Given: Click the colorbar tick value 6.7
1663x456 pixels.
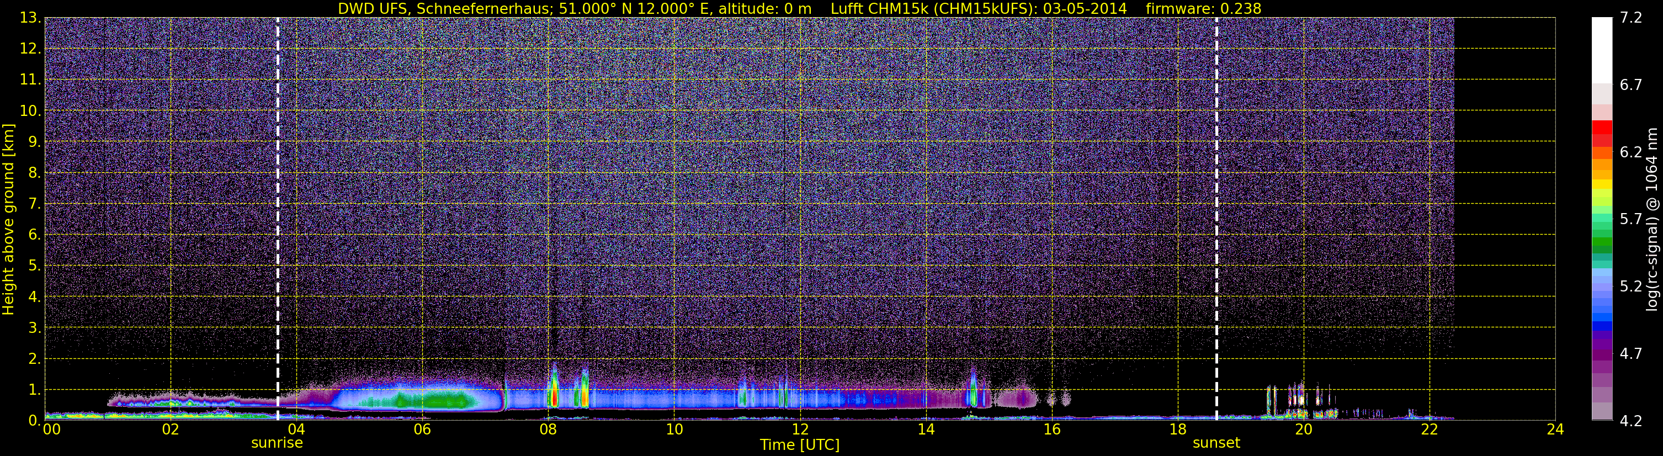Looking at the screenshot, I should 1631,85.
